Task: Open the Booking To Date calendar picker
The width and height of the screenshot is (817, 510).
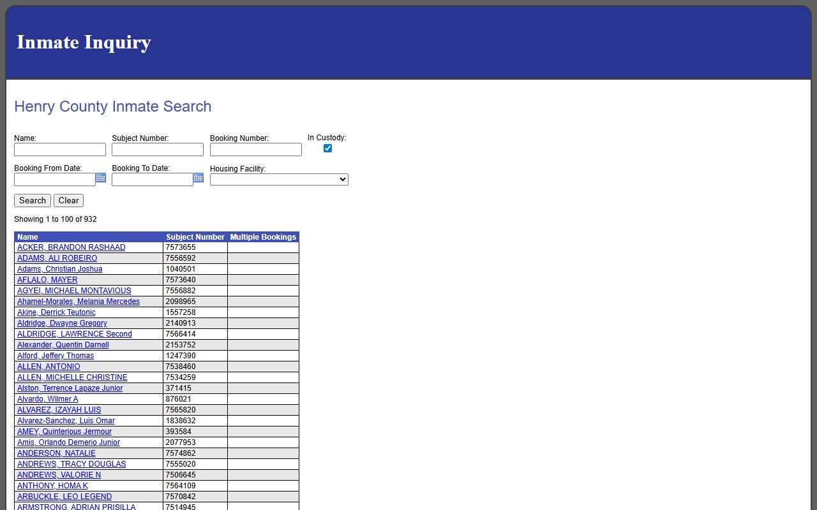Action: coord(199,178)
